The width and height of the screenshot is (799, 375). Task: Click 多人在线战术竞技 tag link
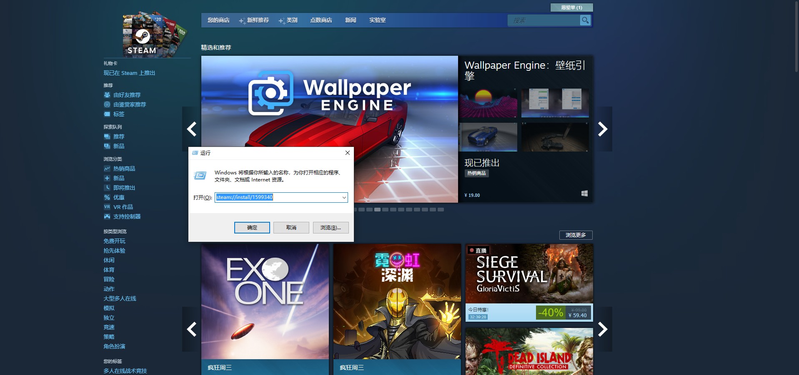(x=125, y=371)
